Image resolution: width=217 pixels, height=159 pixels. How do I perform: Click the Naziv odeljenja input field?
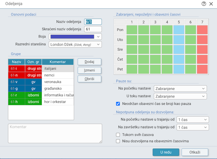(x=93, y=22)
